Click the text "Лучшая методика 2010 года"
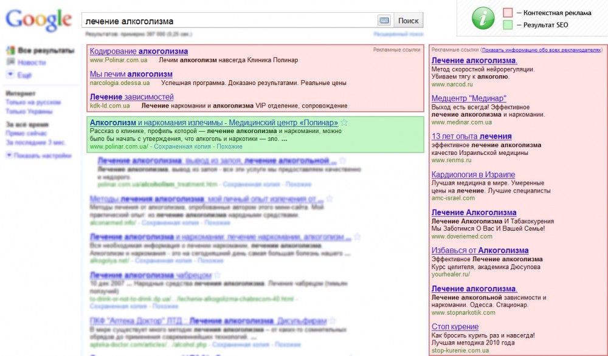The height and width of the screenshot is (356, 608). click(473, 343)
